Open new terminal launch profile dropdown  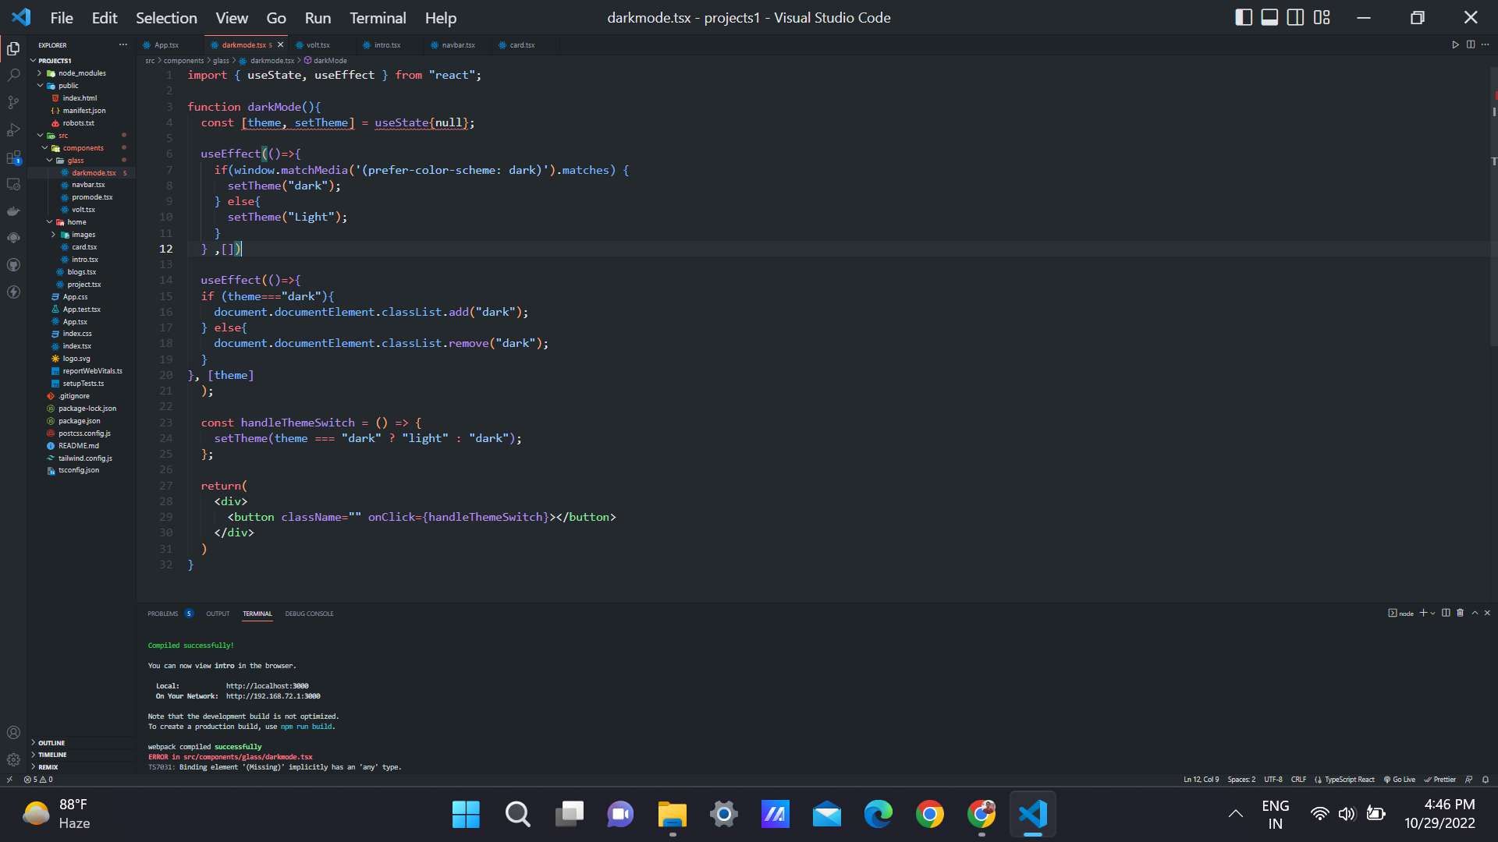(1433, 613)
